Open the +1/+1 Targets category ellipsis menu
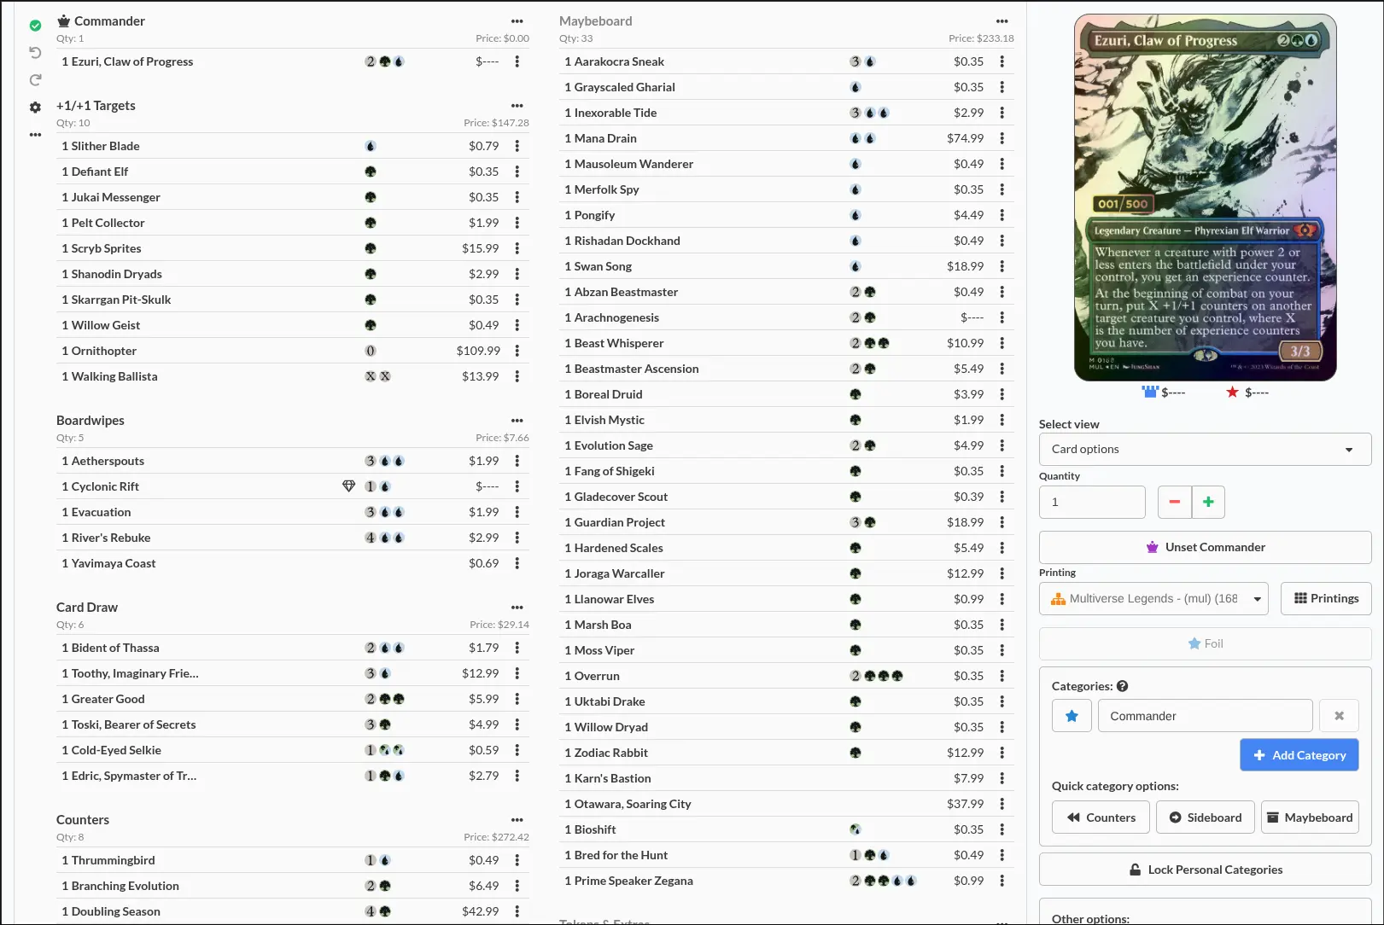Viewport: 1384px width, 925px height. [517, 106]
